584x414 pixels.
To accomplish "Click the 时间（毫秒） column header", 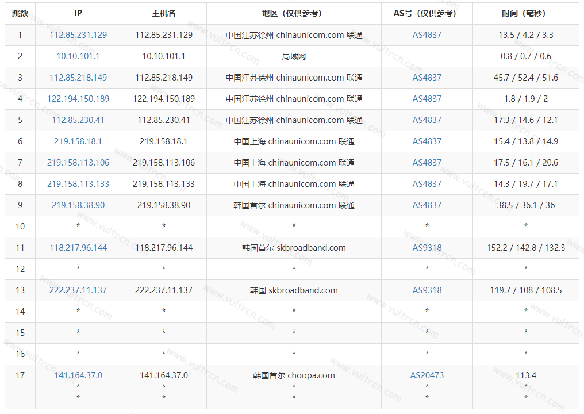I will click(525, 13).
